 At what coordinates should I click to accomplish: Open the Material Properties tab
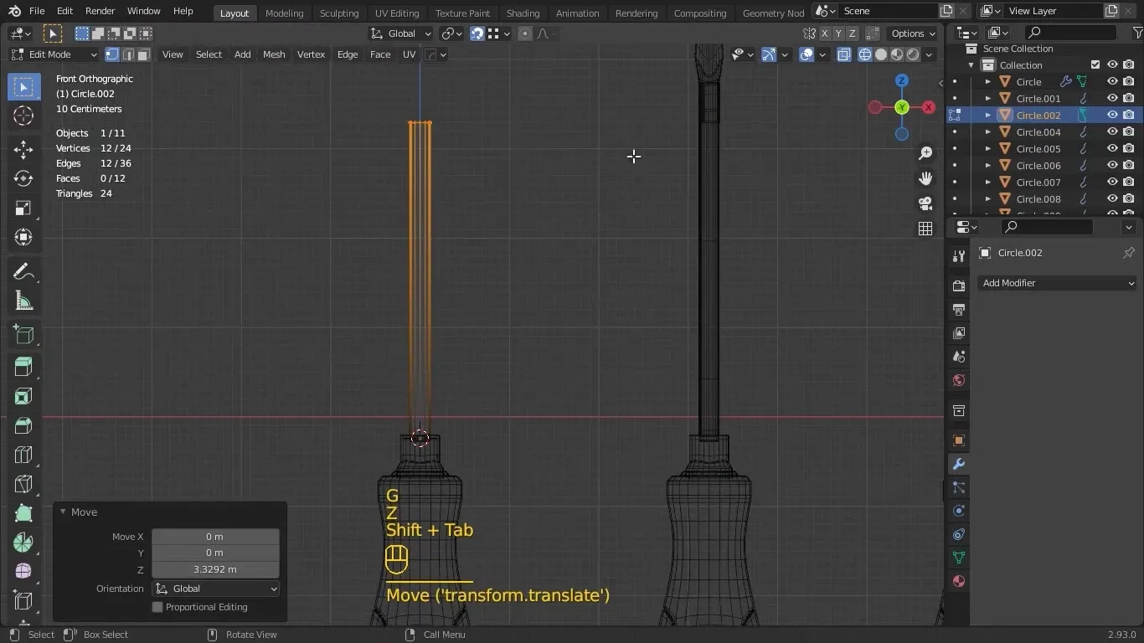(x=957, y=581)
